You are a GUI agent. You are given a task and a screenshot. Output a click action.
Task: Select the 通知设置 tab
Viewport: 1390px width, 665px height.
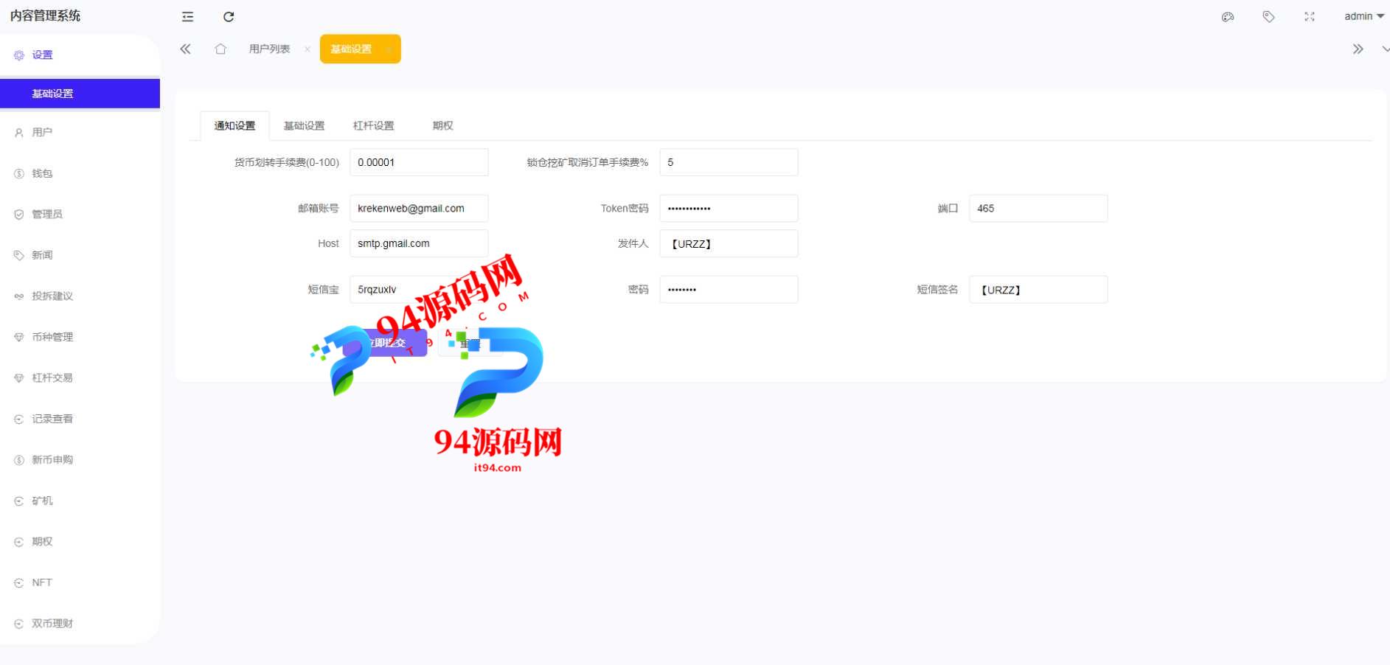[234, 126]
